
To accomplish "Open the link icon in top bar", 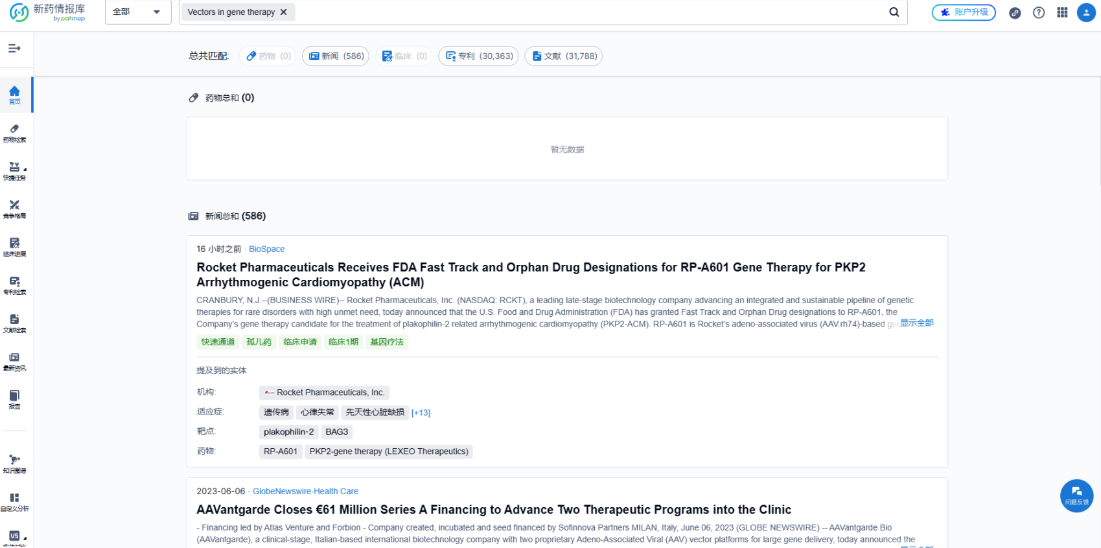I will pos(1015,13).
